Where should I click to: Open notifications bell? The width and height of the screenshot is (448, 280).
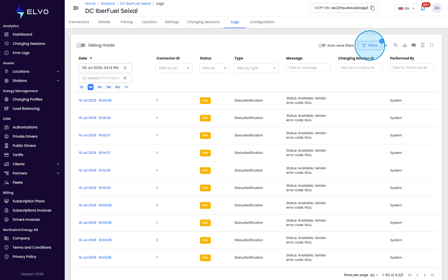pyautogui.click(x=423, y=8)
